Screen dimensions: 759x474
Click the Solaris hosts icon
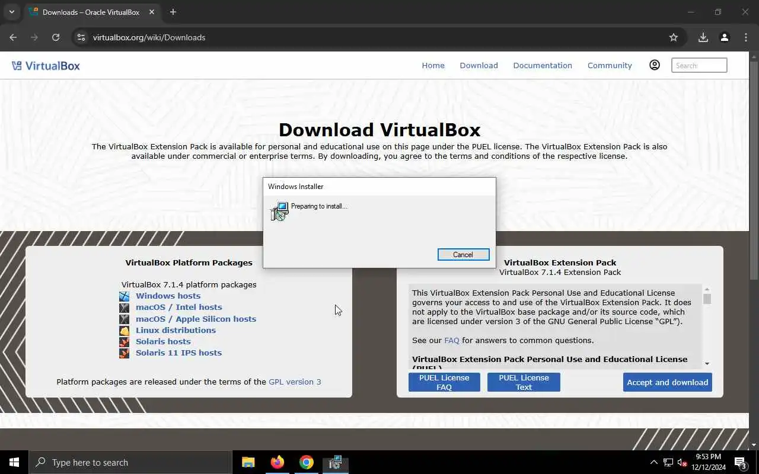click(124, 342)
